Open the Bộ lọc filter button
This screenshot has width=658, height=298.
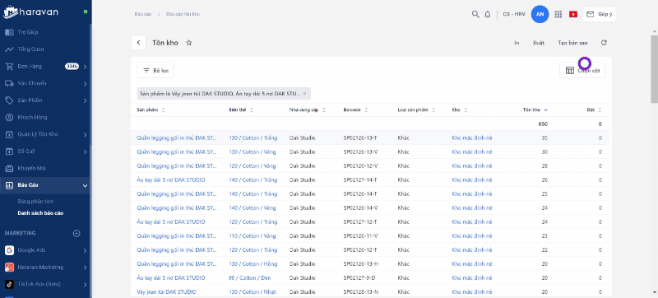click(155, 71)
